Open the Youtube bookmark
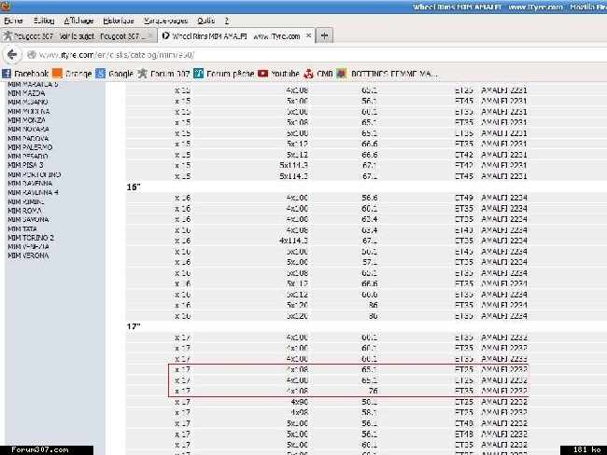Viewport: 607px width, 455px height. [x=278, y=74]
